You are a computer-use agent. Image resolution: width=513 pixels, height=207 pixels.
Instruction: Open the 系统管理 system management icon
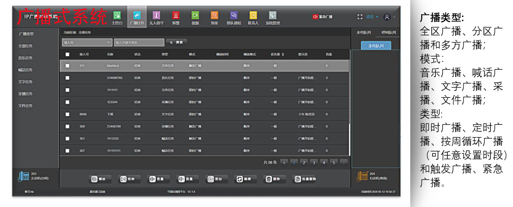point(273,17)
